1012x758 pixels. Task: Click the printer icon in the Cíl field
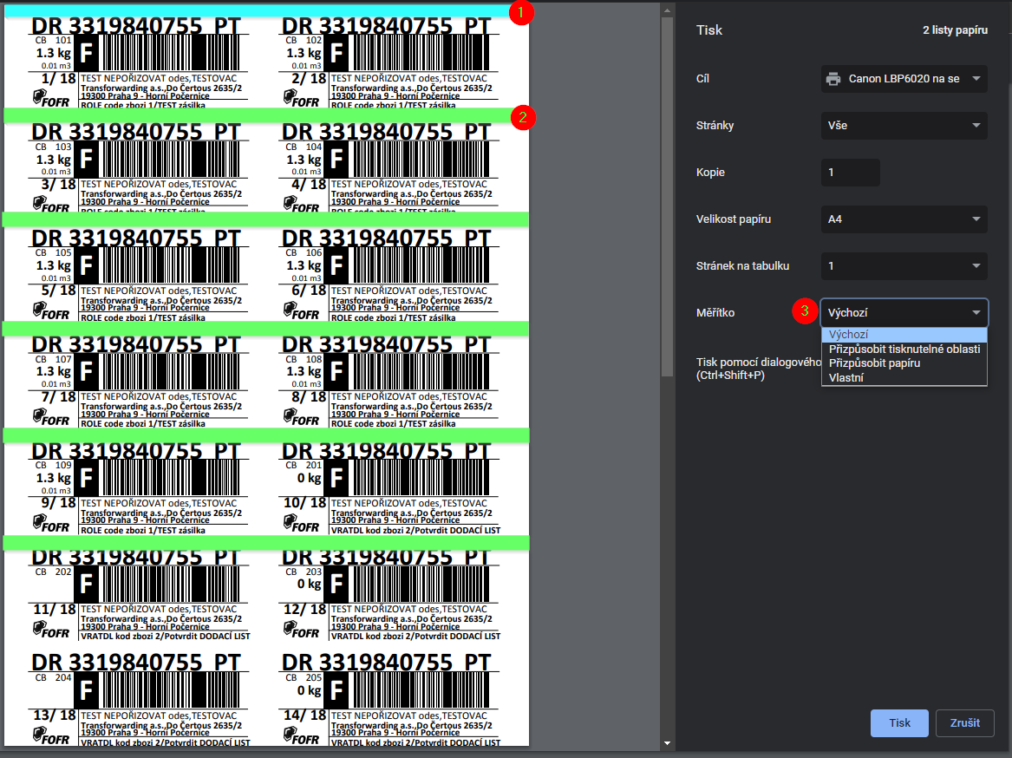coord(833,79)
